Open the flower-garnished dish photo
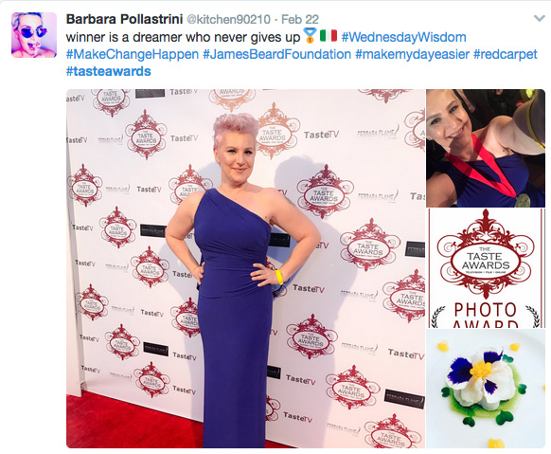This screenshot has height=454, width=551. pyautogui.click(x=486, y=389)
